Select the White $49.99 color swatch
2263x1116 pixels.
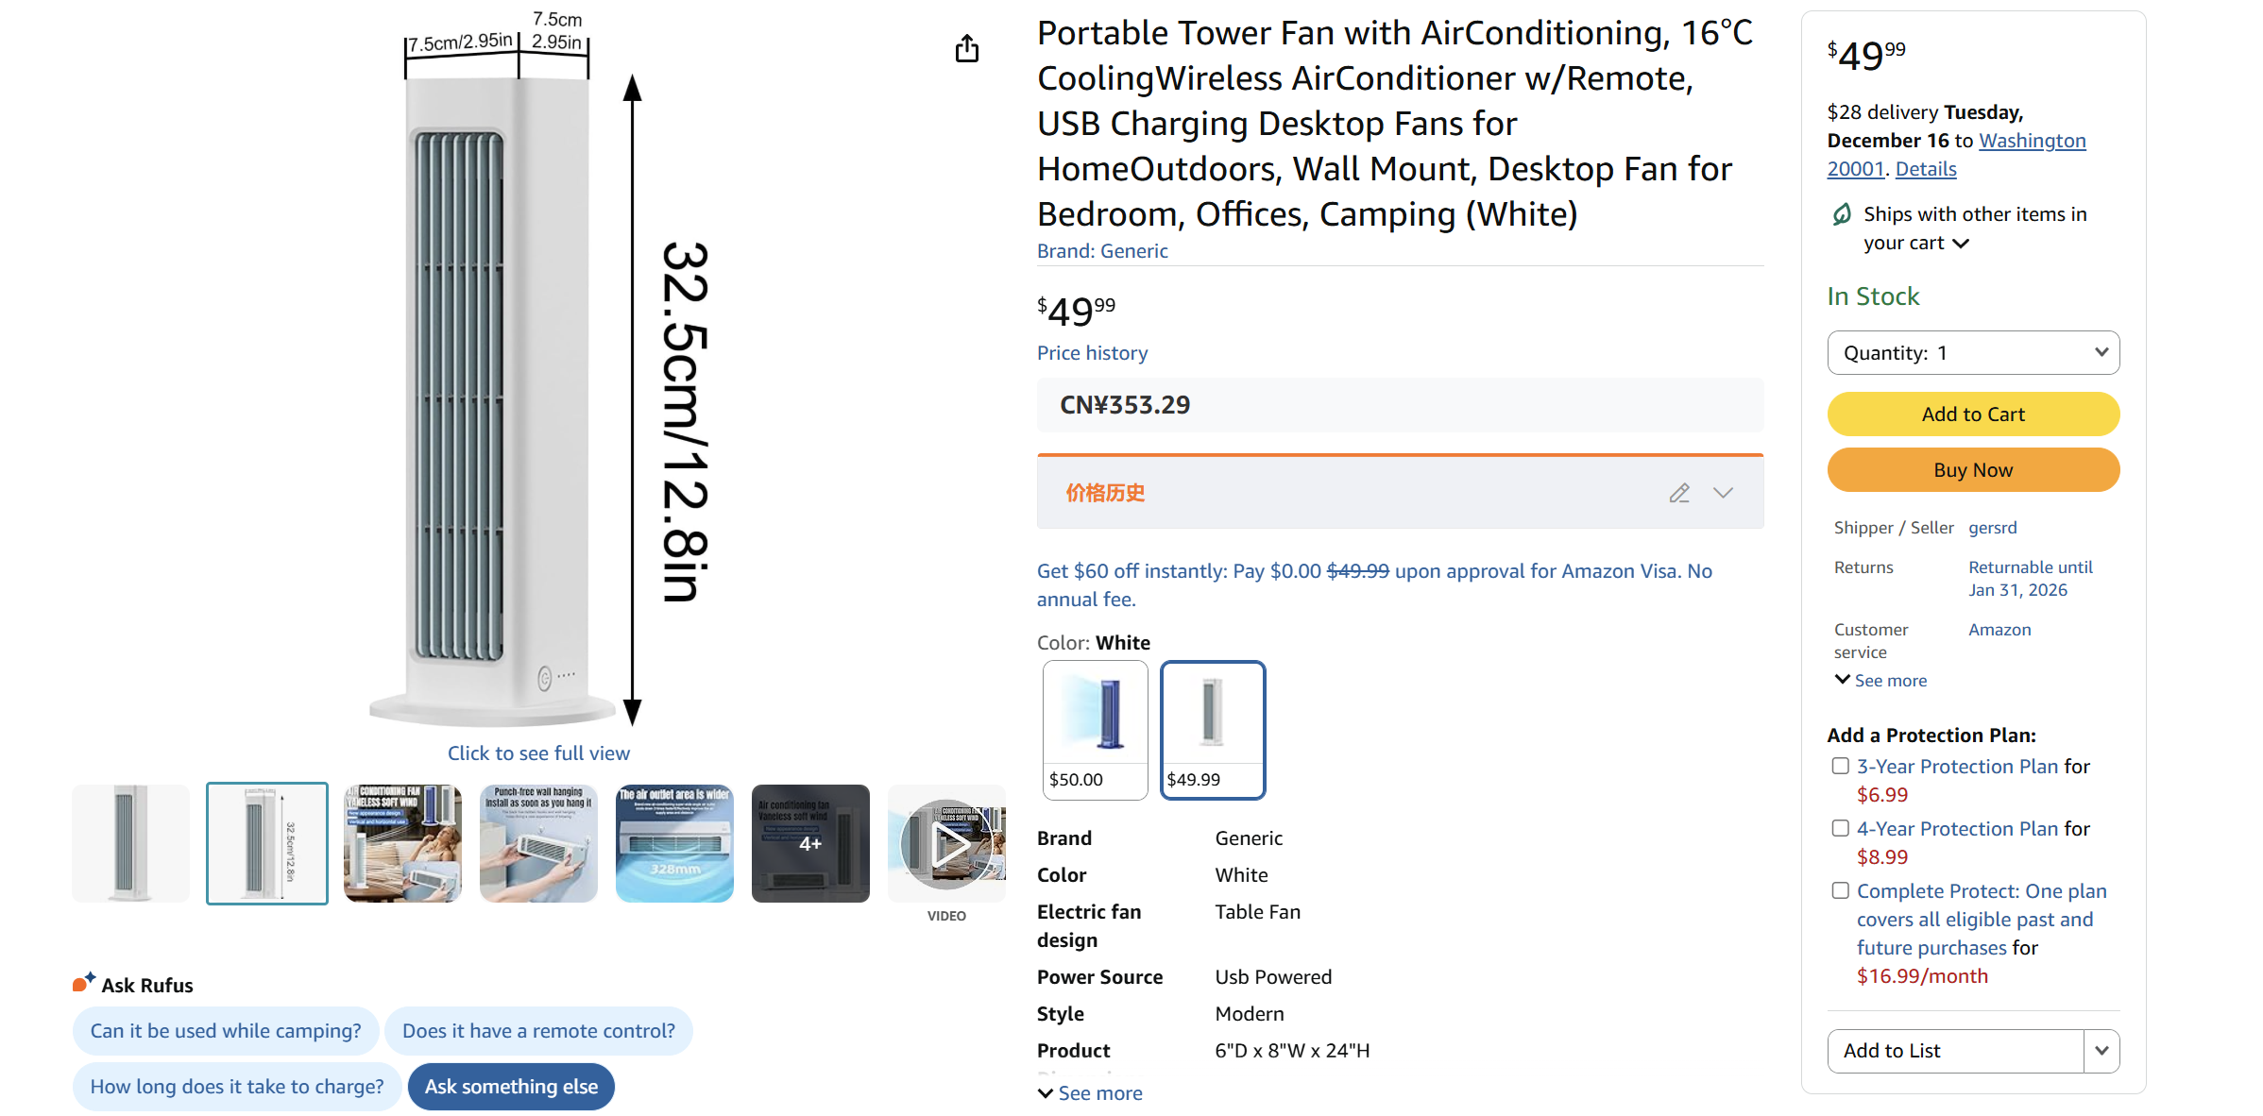tap(1213, 730)
